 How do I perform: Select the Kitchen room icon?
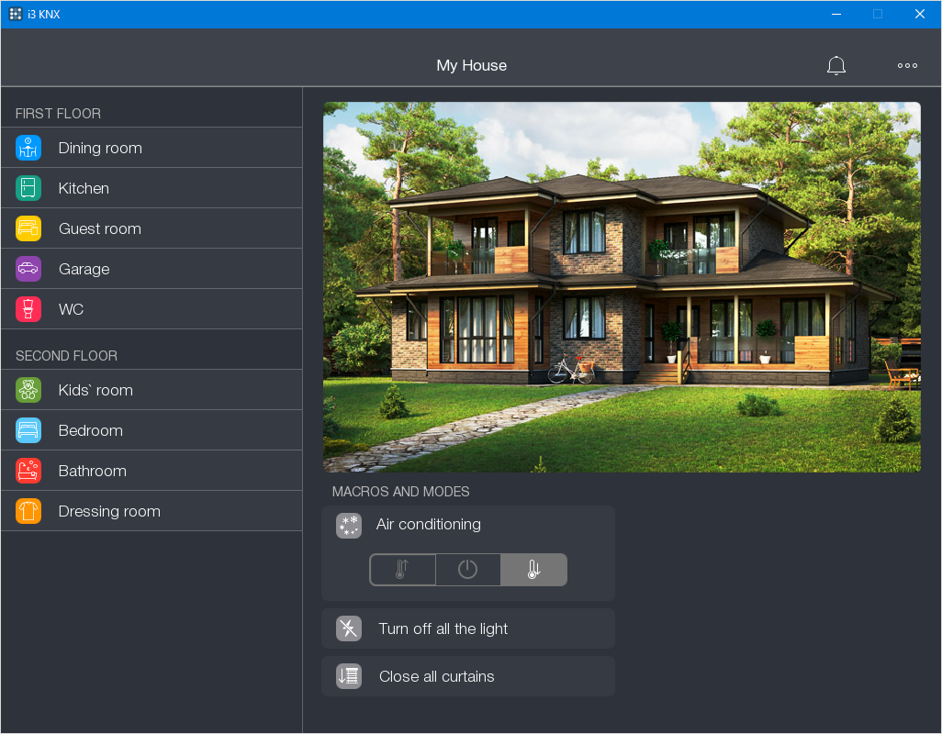click(28, 187)
